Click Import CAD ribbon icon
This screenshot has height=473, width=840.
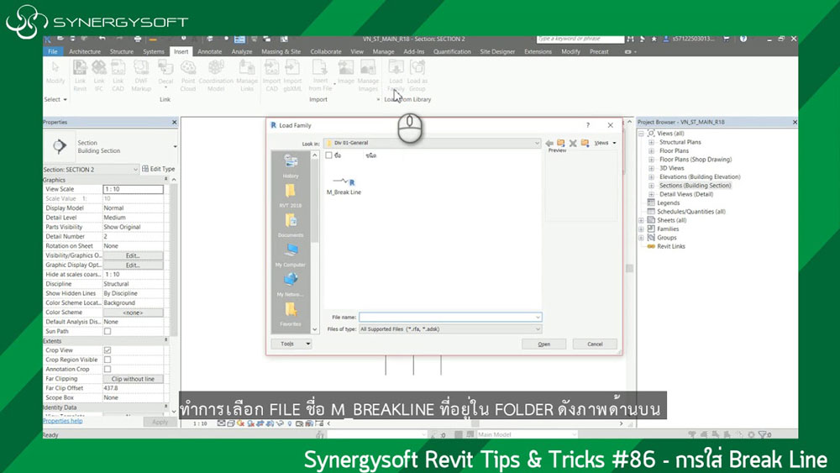271,76
